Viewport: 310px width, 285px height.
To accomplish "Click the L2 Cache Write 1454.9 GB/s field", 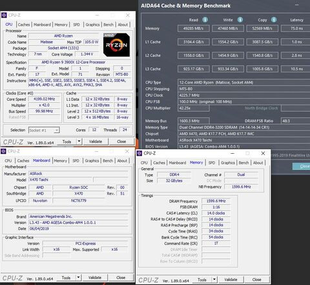I will click(x=228, y=56).
